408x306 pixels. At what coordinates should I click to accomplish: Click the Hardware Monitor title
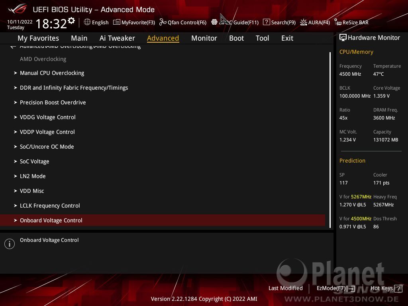(x=374, y=38)
